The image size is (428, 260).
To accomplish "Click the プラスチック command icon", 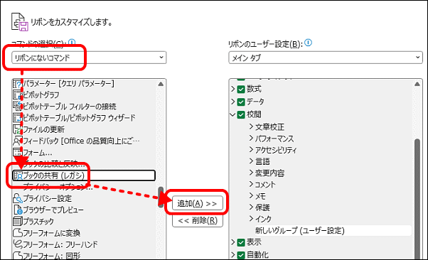I will [18, 221].
